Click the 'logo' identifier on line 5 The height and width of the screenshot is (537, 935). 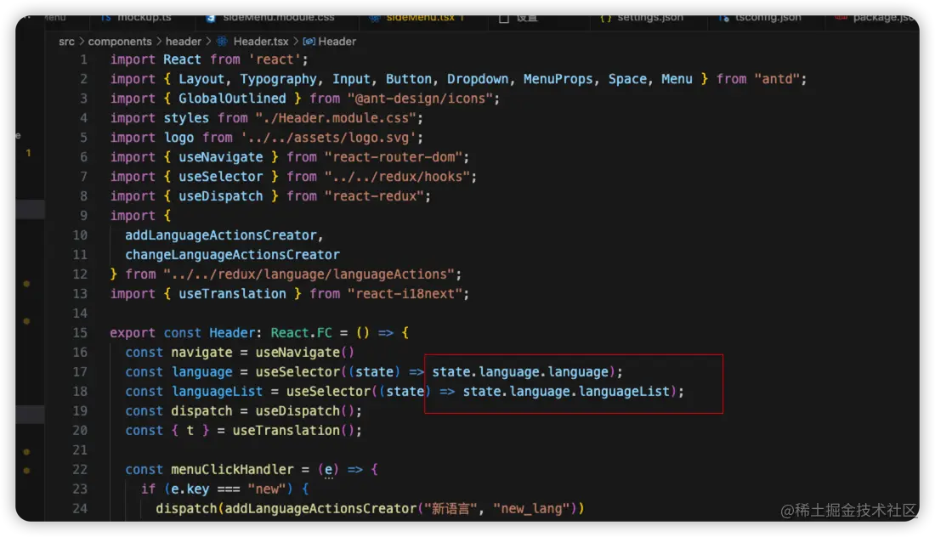point(178,138)
